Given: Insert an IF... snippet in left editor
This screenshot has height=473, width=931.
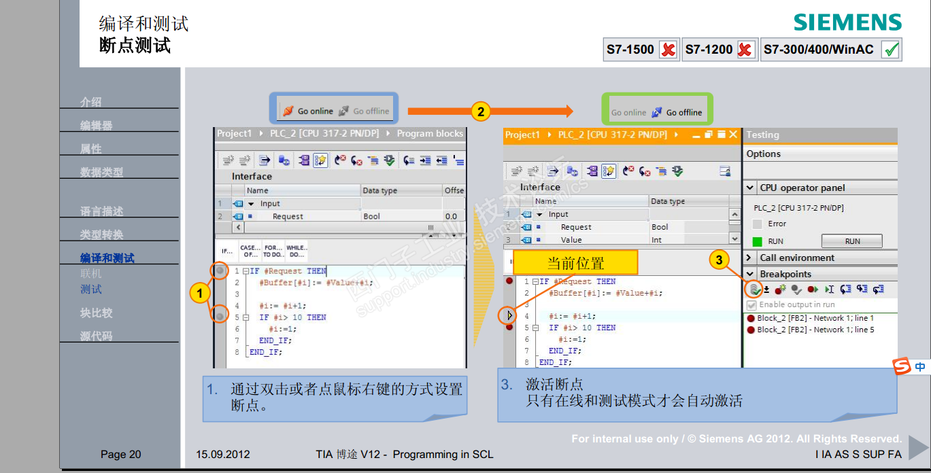Looking at the screenshot, I should pyautogui.click(x=227, y=251).
